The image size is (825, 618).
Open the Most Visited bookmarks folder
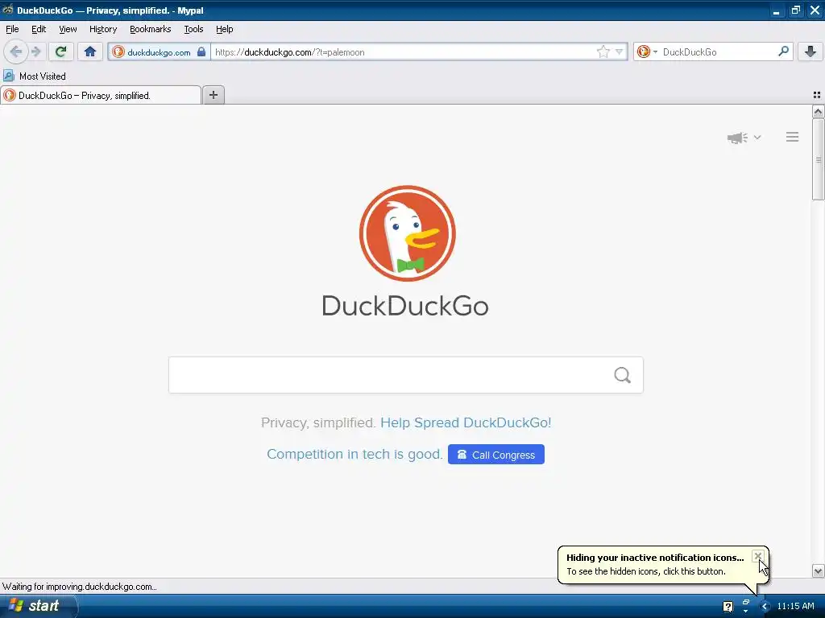[35, 76]
